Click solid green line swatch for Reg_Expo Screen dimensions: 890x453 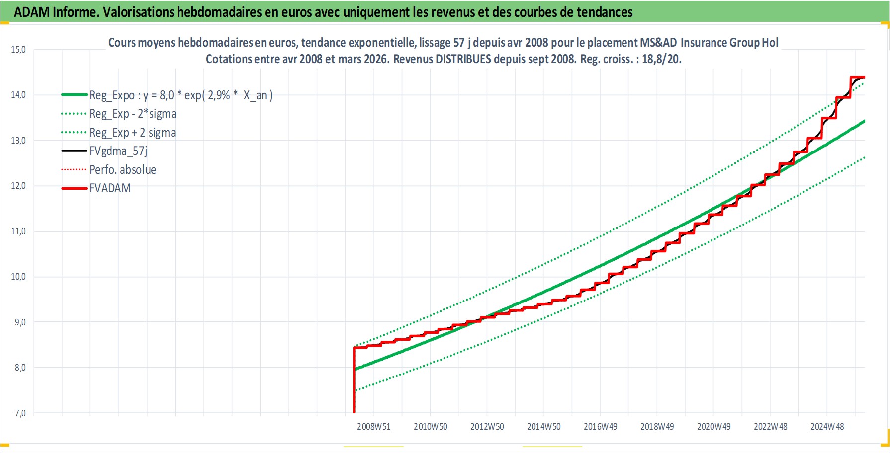(x=74, y=95)
